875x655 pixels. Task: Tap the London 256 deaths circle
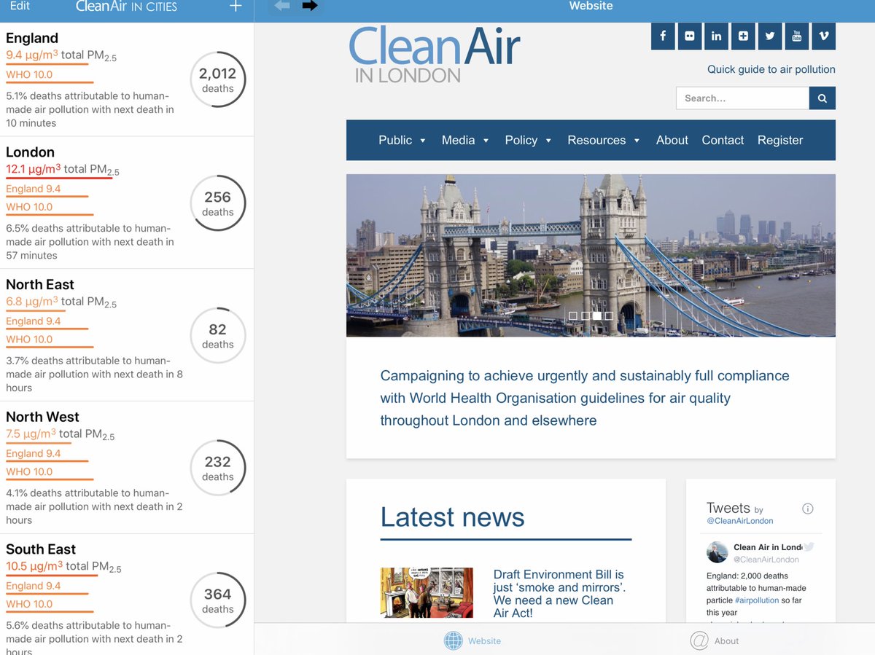(217, 203)
